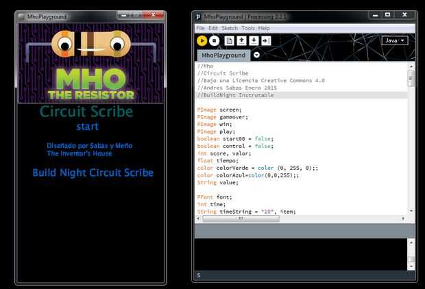425x289 pixels.
Task: Click the editor vertical scrollbar thumb
Action: 411,79
